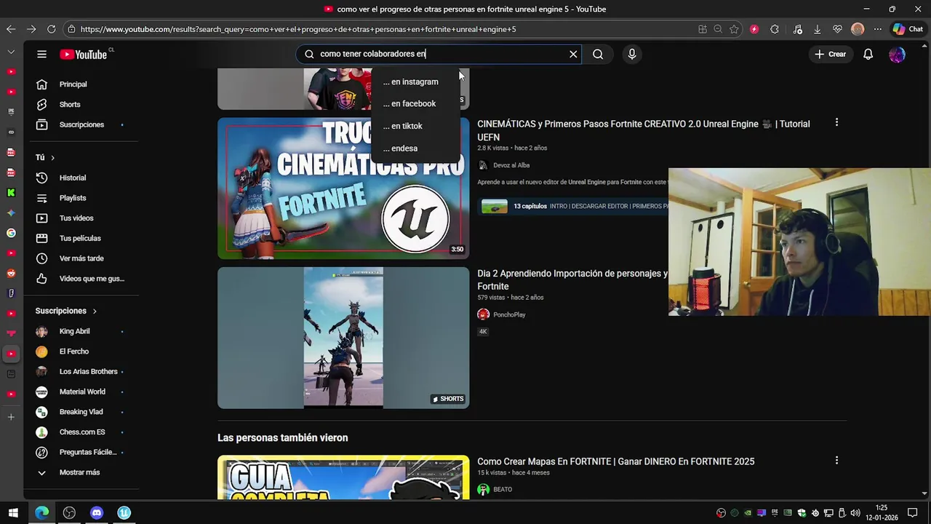Open the YouTube account avatar menu
Image resolution: width=931 pixels, height=524 pixels.
tap(897, 54)
